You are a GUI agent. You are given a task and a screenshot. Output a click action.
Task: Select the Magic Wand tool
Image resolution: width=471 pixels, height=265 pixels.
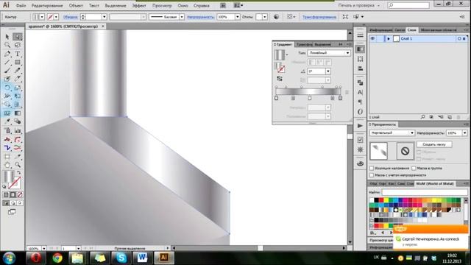pyautogui.click(x=7, y=45)
